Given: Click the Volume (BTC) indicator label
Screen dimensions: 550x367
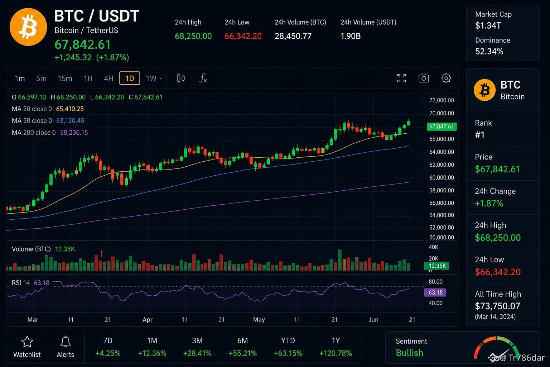Looking at the screenshot, I should click(31, 249).
